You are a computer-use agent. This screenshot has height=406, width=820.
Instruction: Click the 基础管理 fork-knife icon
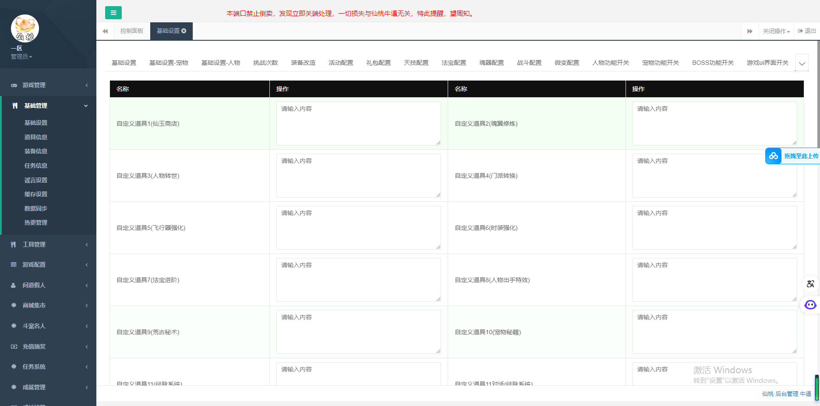click(15, 106)
